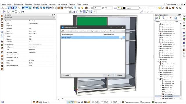Expand the Материал property row

coord(5,34)
